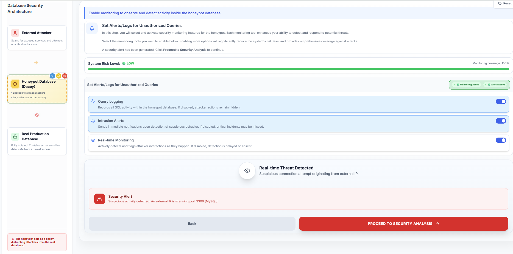Click the lock icon on Real Production Database card
The height and width of the screenshot is (254, 513).
[x=15, y=136]
